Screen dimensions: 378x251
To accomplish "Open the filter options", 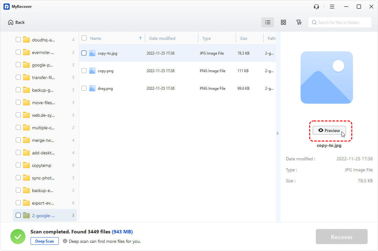I will [x=299, y=22].
